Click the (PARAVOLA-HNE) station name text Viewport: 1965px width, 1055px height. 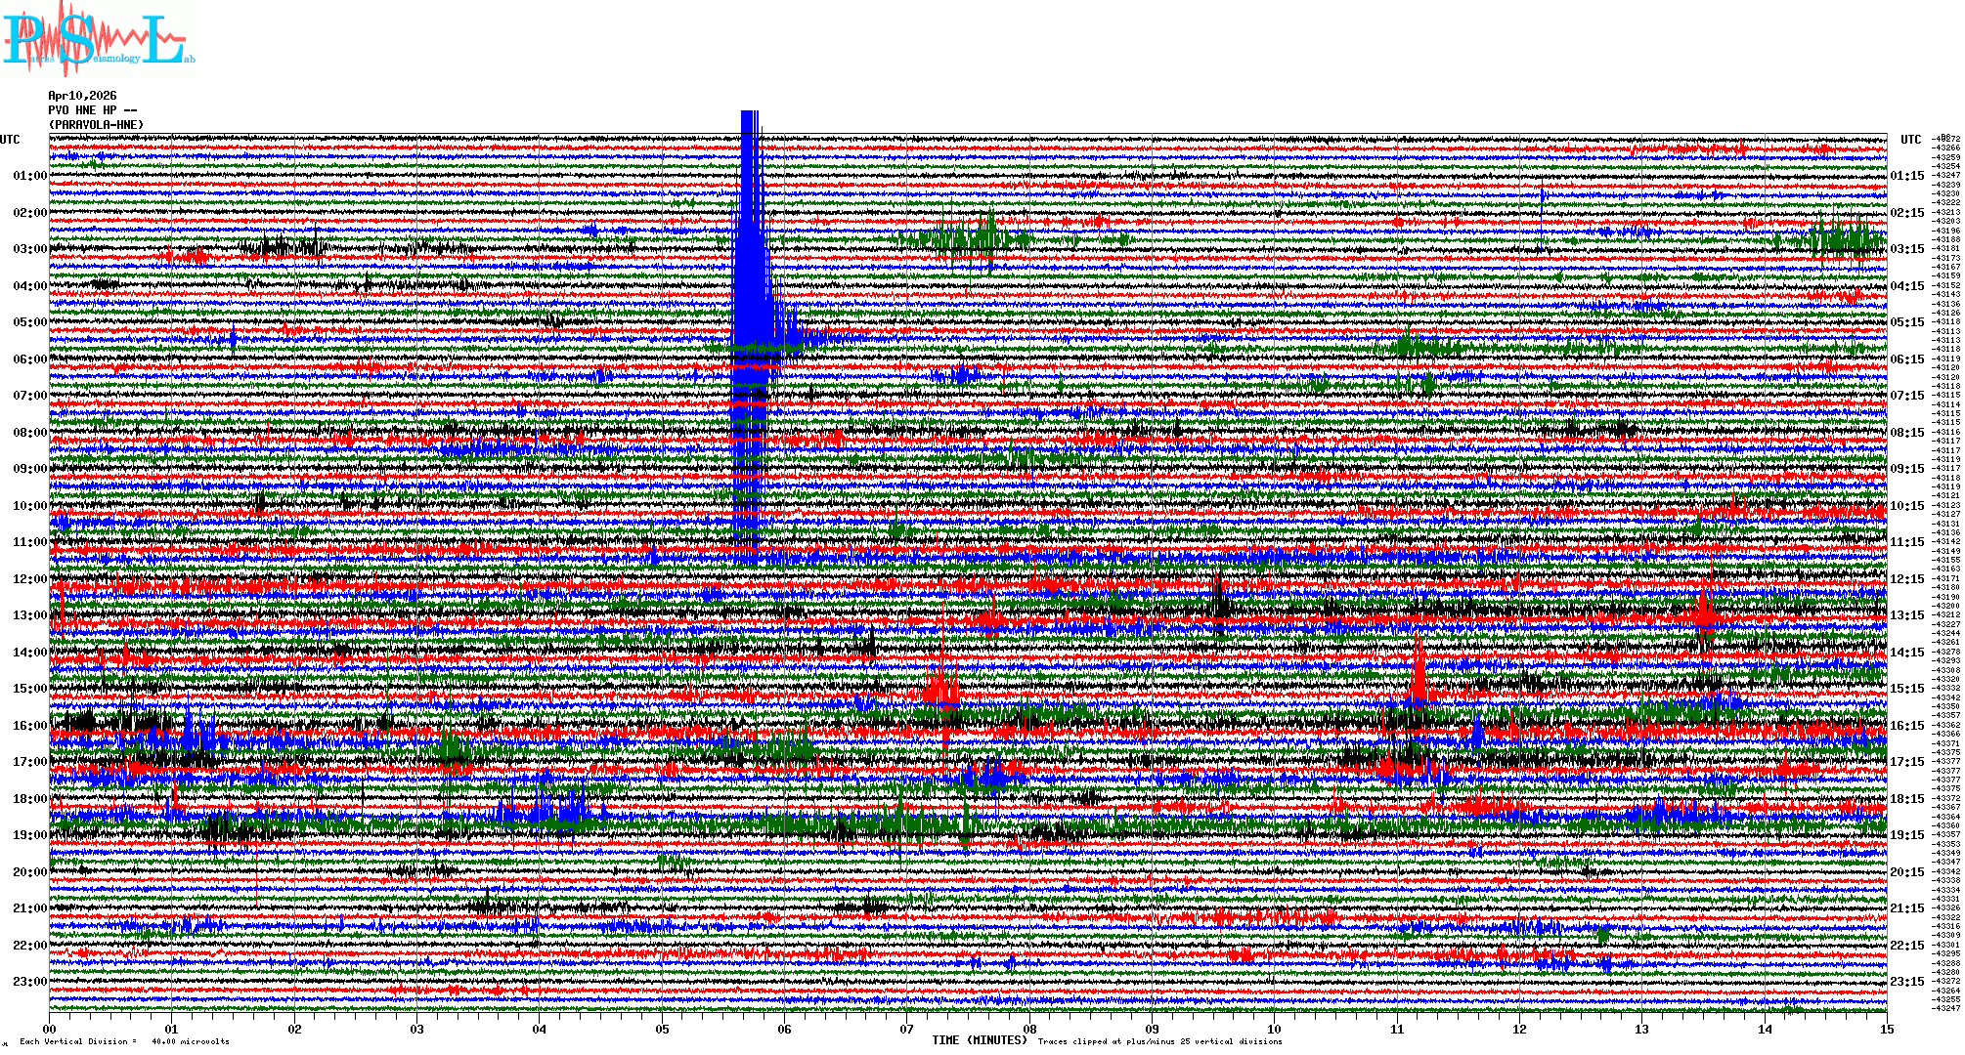point(96,125)
